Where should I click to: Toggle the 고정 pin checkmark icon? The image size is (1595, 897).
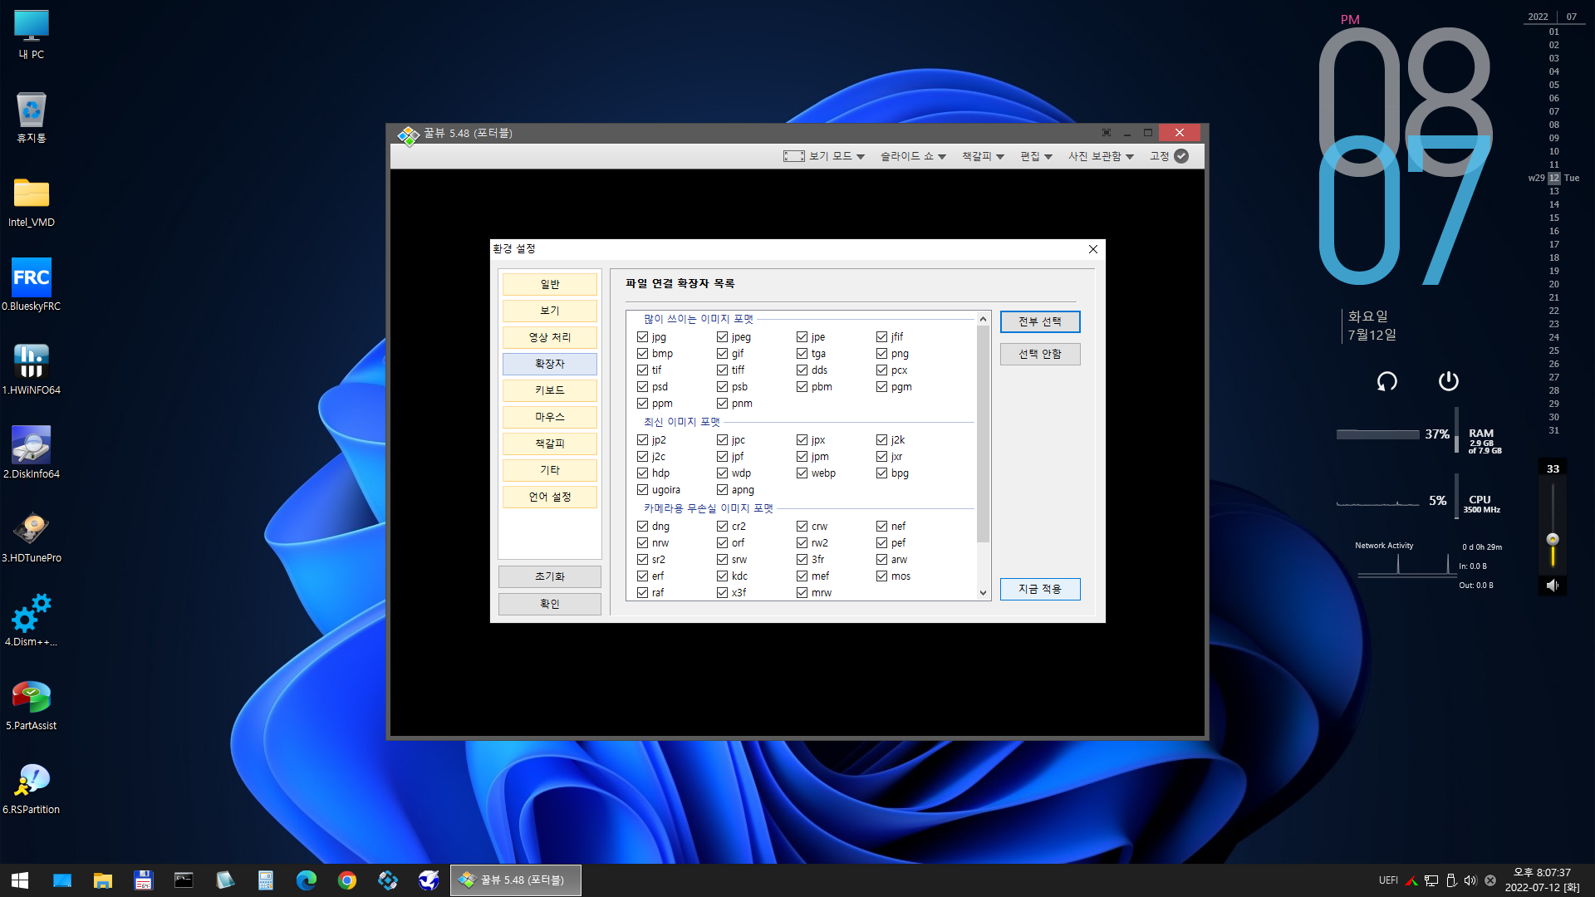click(1181, 156)
